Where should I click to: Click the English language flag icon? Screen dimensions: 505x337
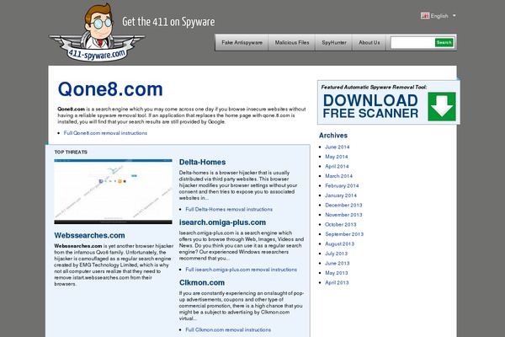point(425,15)
